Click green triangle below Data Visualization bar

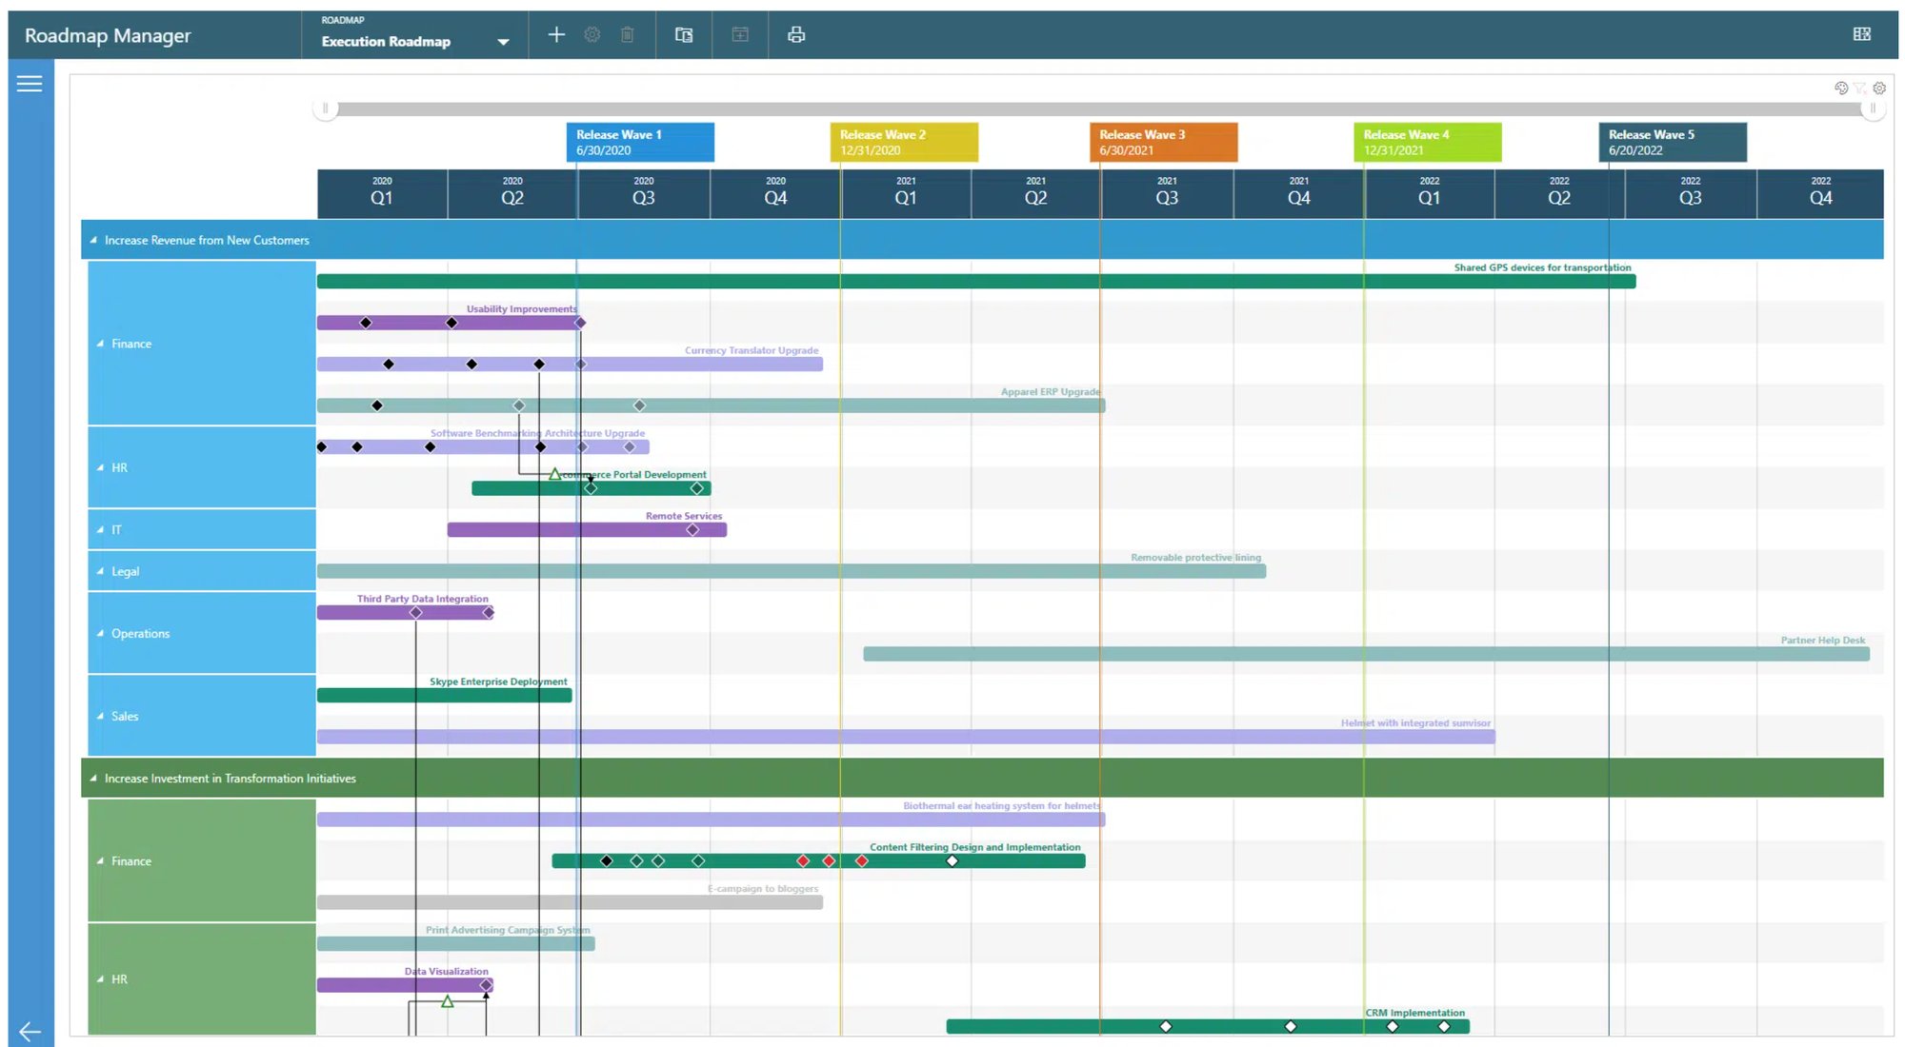coord(447,1001)
